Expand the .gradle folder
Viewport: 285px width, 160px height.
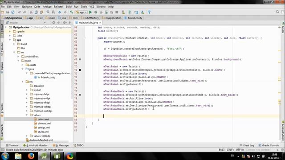pos(10,32)
